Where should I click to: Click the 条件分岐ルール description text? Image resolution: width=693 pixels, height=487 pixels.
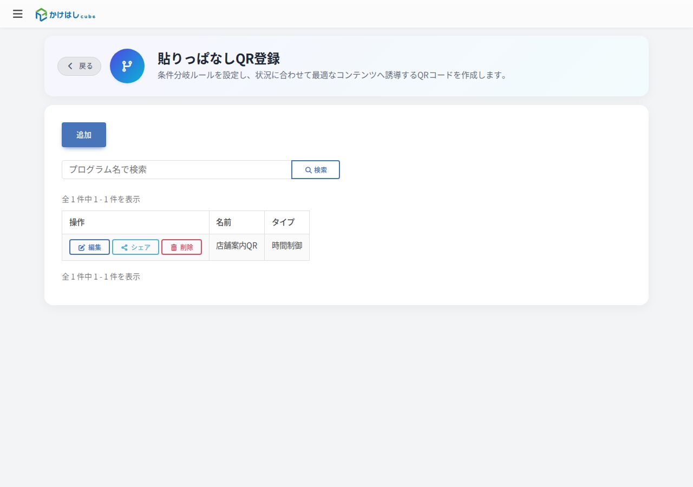(334, 75)
